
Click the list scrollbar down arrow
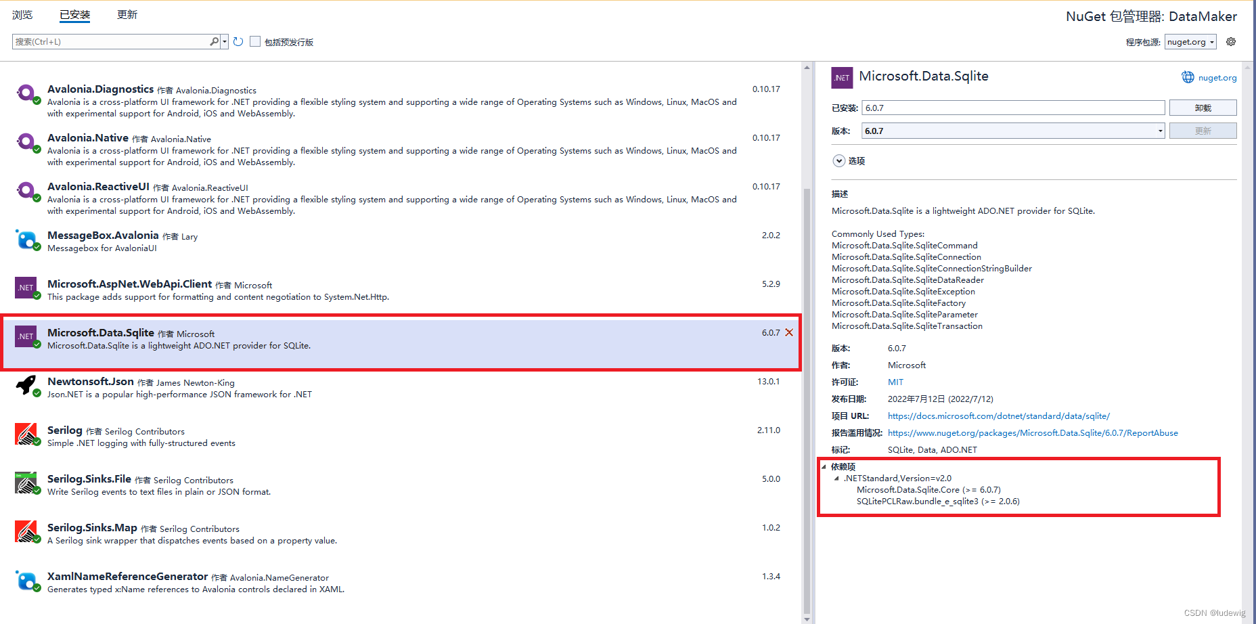click(x=807, y=619)
